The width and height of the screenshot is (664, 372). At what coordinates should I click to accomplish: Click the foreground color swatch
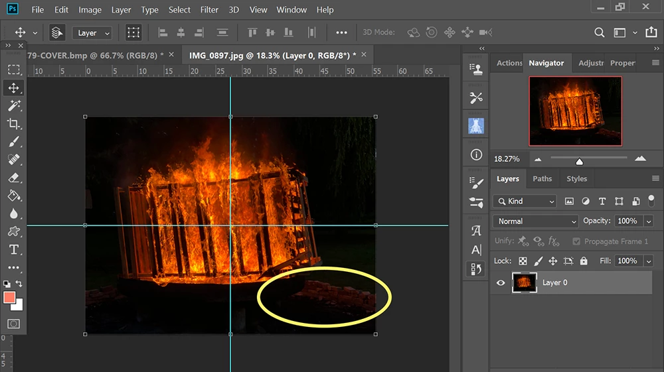click(x=9, y=297)
